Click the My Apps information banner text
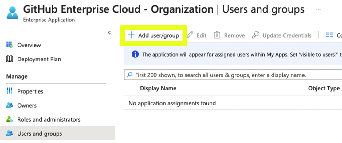The image size is (342, 143). pyautogui.click(x=242, y=54)
